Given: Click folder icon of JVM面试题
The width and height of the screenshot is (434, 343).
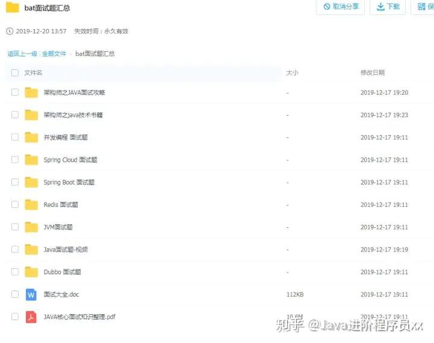Looking at the screenshot, I should coord(31,227).
